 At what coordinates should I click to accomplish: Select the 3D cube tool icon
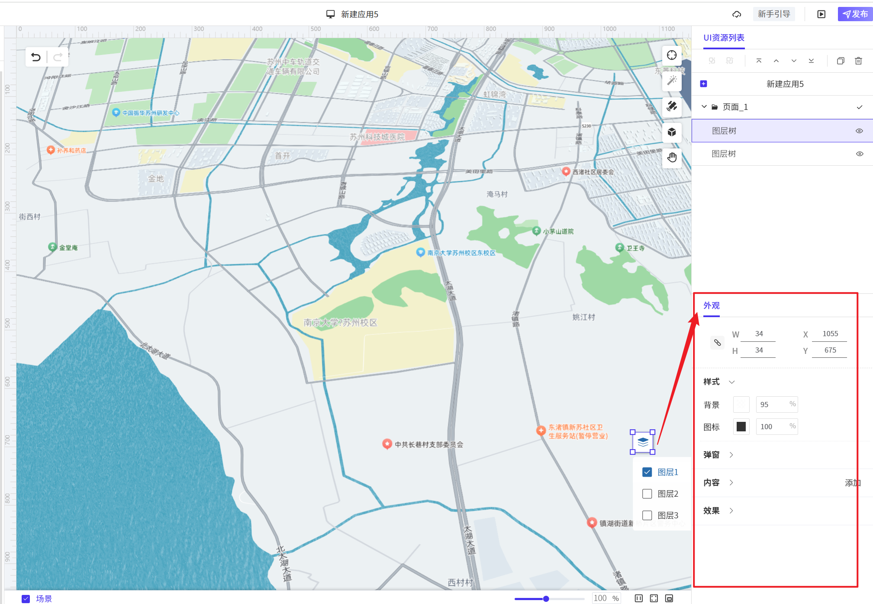tap(672, 132)
